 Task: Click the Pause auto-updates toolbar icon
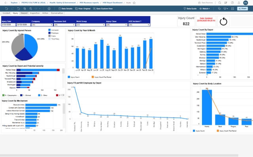point(31,9)
